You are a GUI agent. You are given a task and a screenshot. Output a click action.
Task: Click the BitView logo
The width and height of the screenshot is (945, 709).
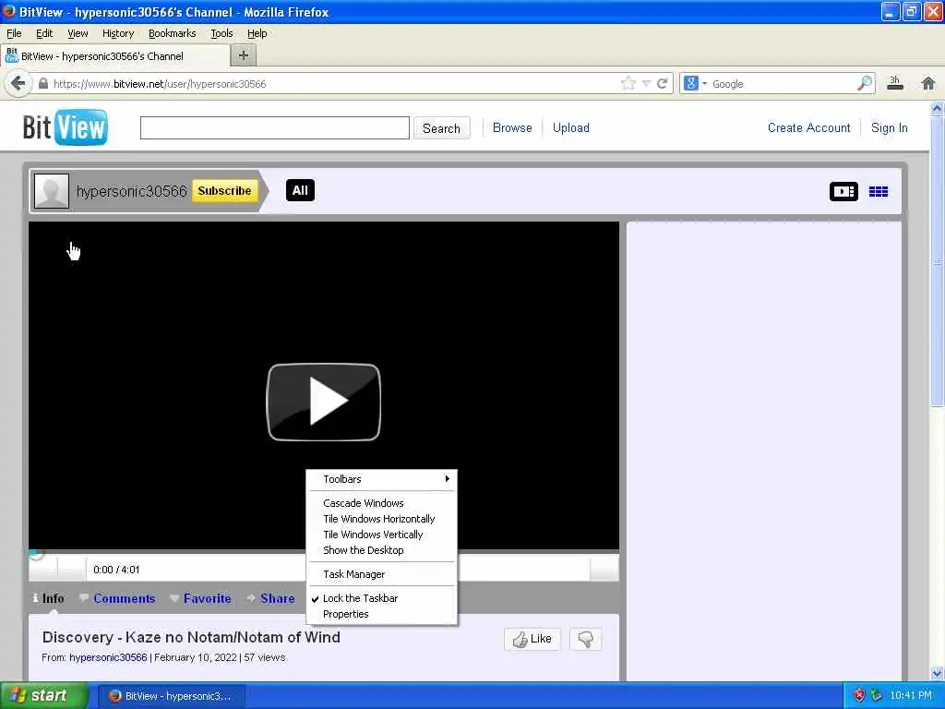66,127
